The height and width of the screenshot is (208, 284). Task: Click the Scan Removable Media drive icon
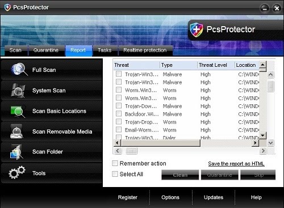16,131
